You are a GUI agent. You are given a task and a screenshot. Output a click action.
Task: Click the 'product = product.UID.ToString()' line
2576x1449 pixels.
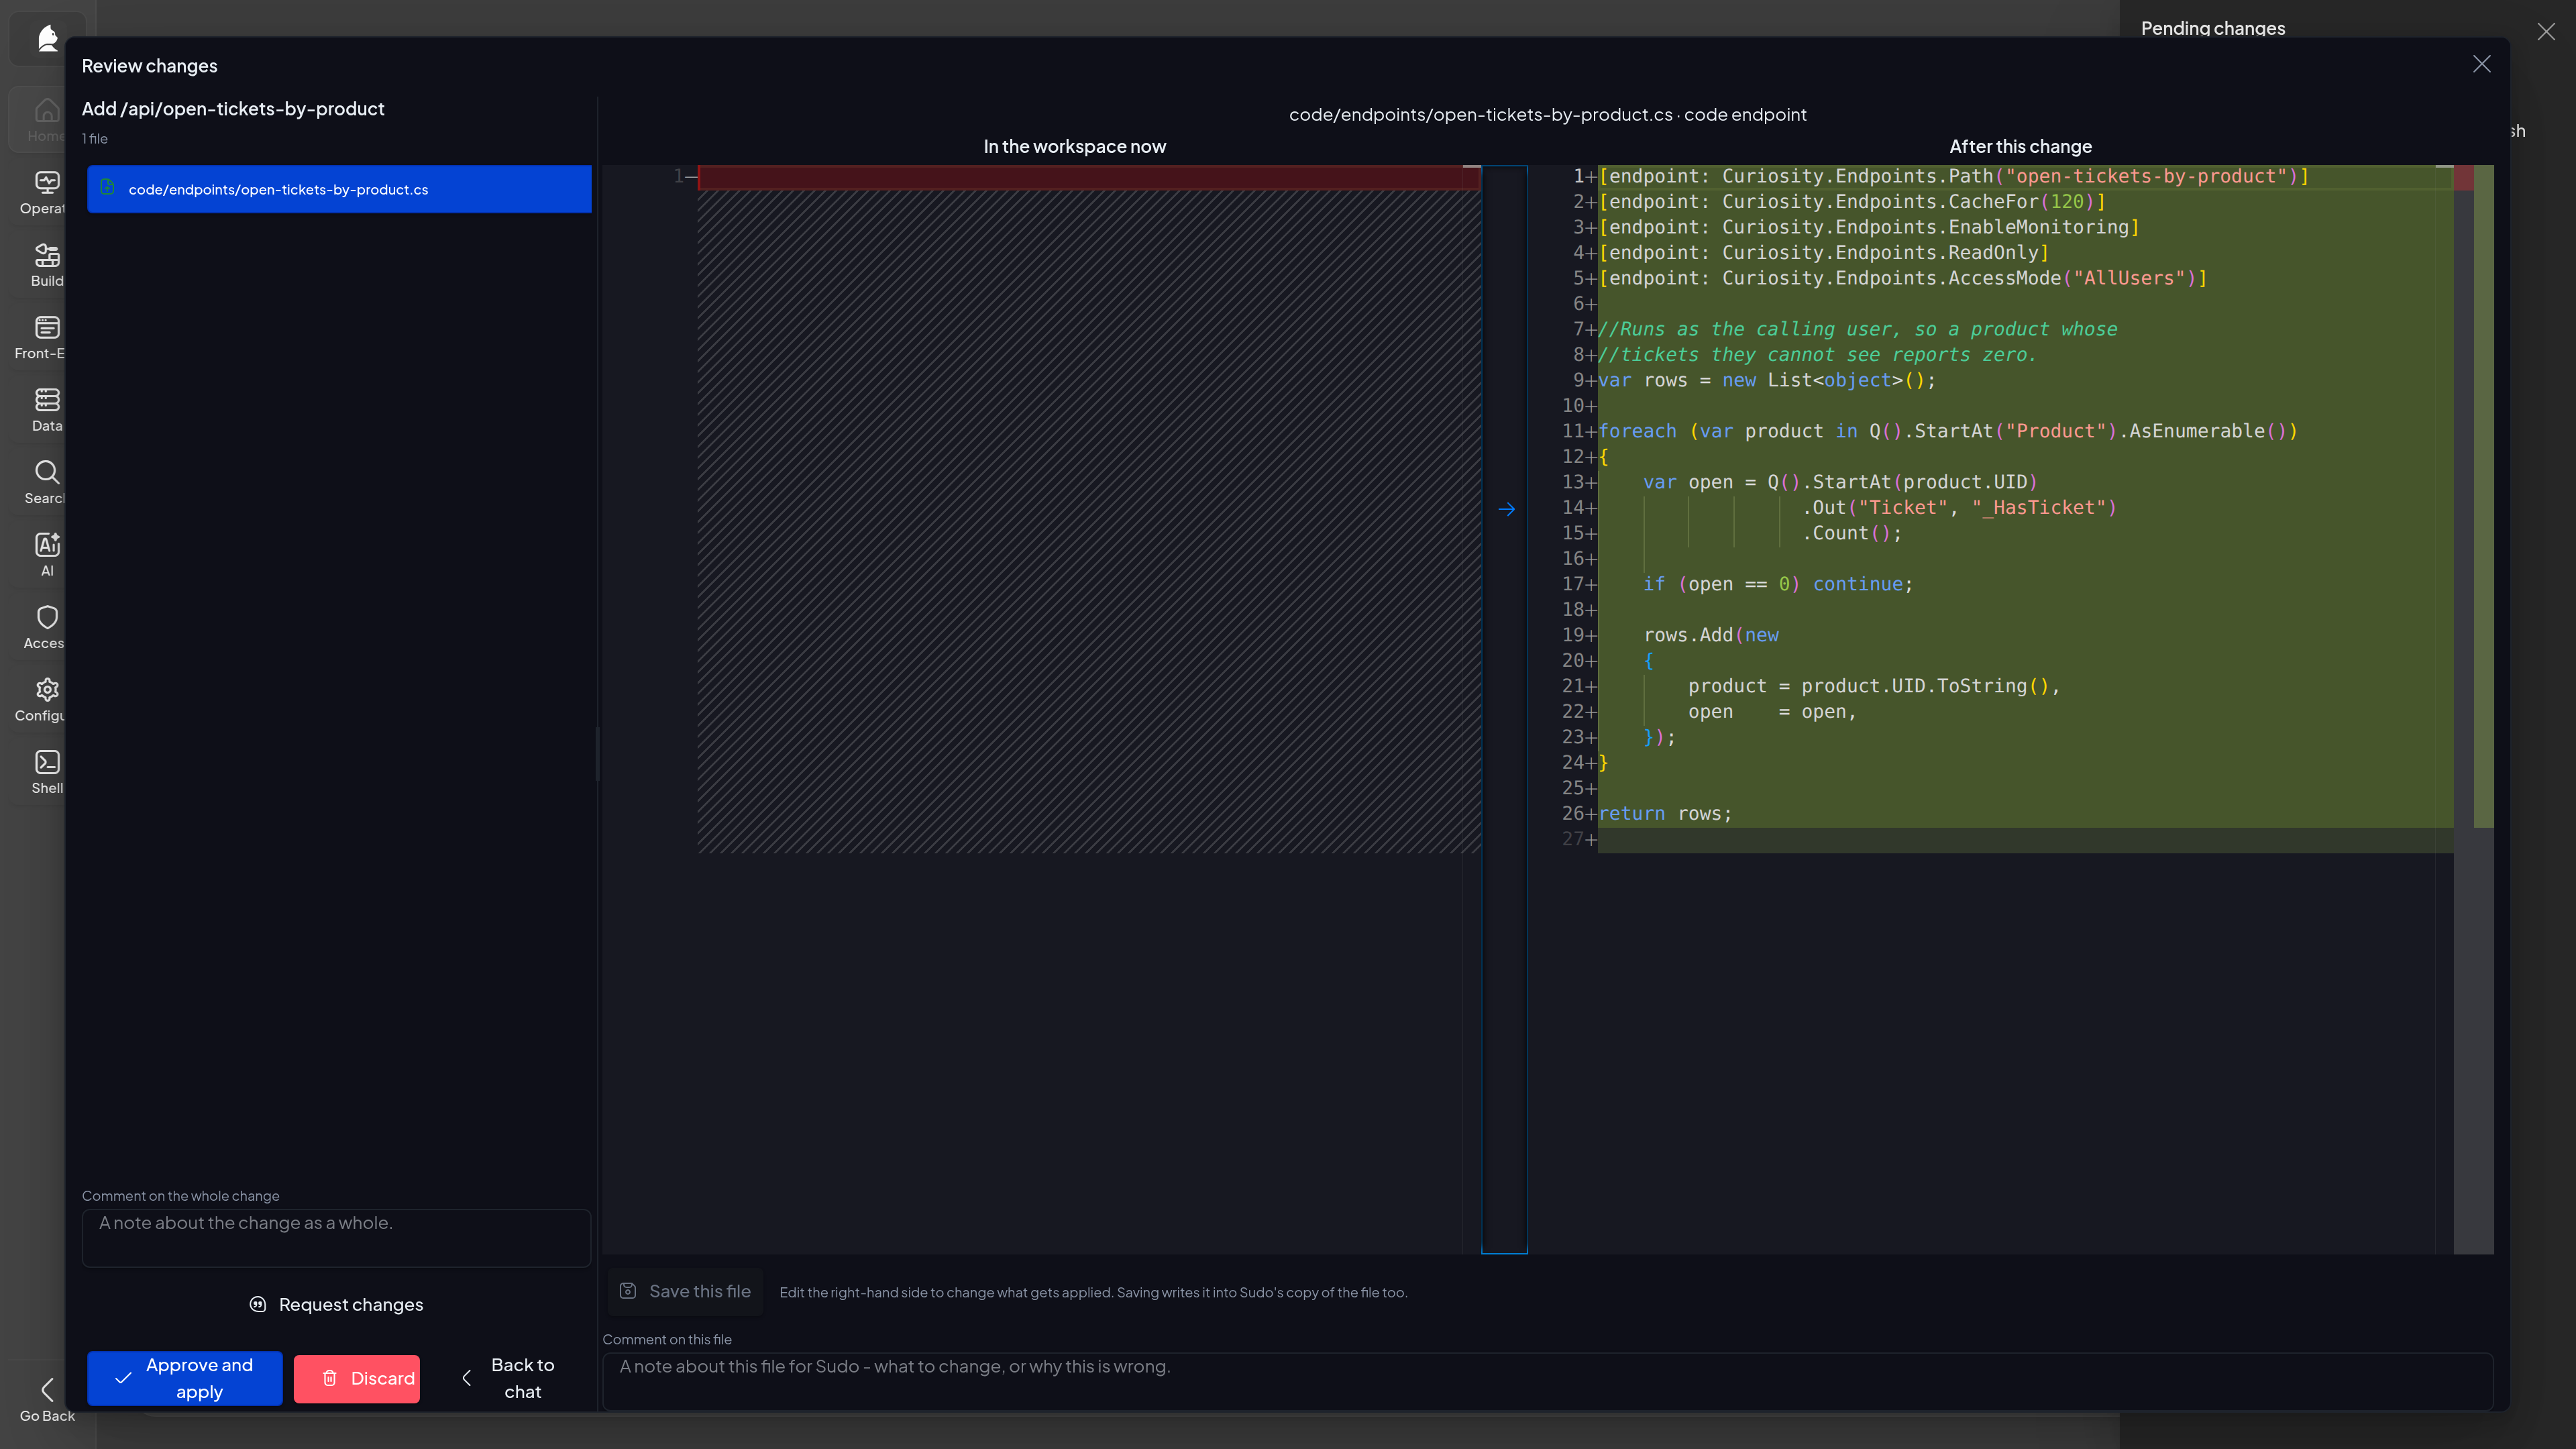coord(1874,686)
